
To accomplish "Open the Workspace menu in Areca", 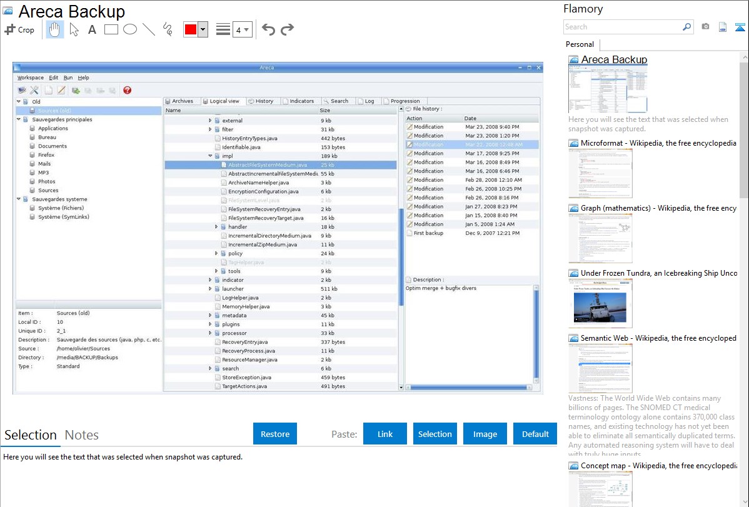I will pyautogui.click(x=30, y=78).
